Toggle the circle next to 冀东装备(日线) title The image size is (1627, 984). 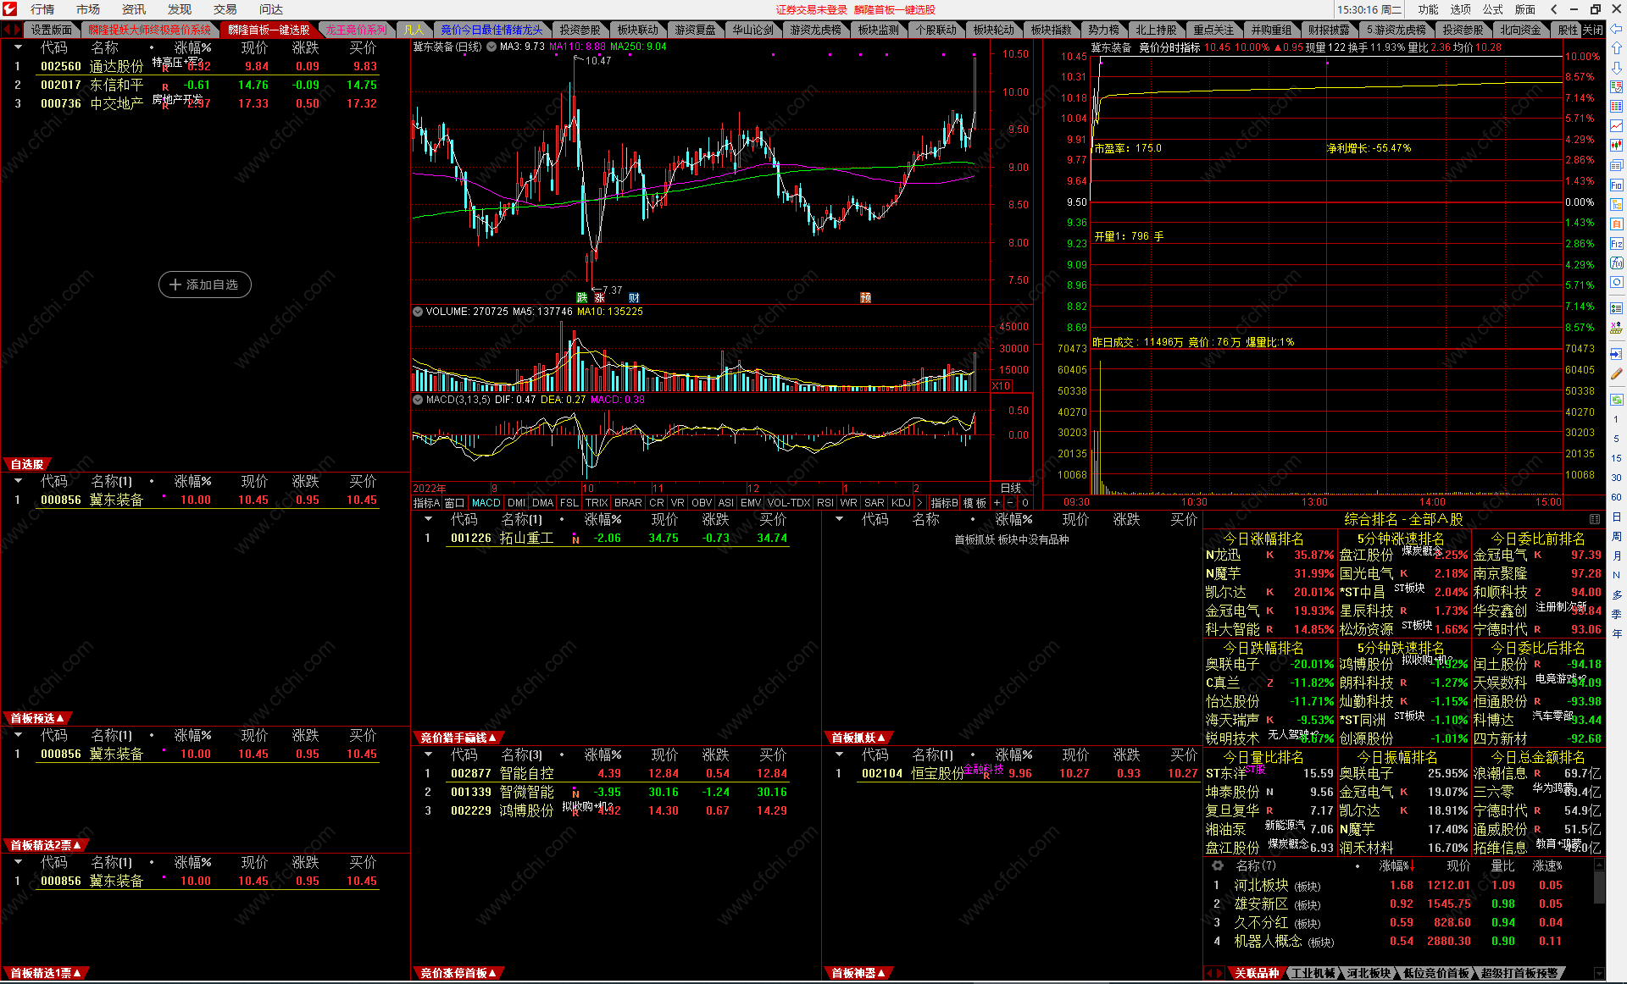[491, 47]
